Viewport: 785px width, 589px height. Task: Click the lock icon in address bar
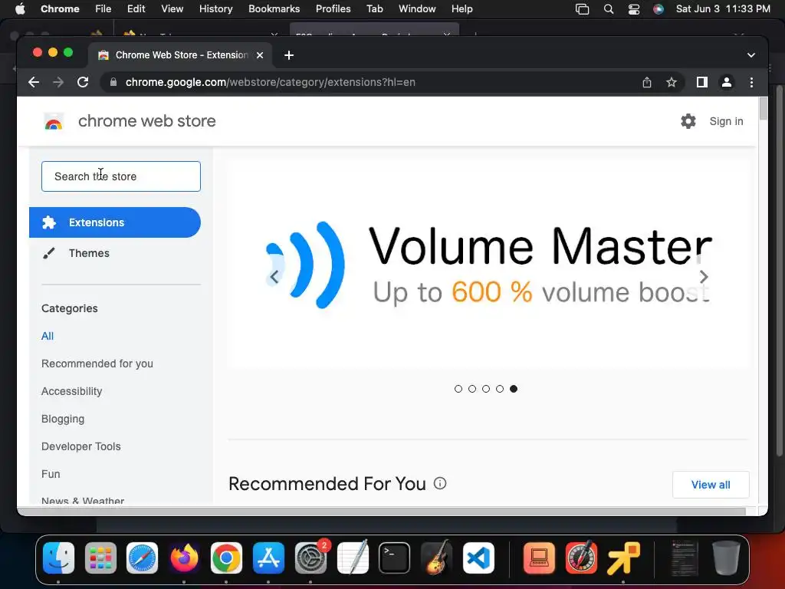[113, 82]
